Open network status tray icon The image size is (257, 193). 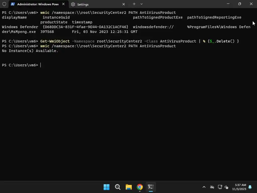pyautogui.click(x=220, y=187)
